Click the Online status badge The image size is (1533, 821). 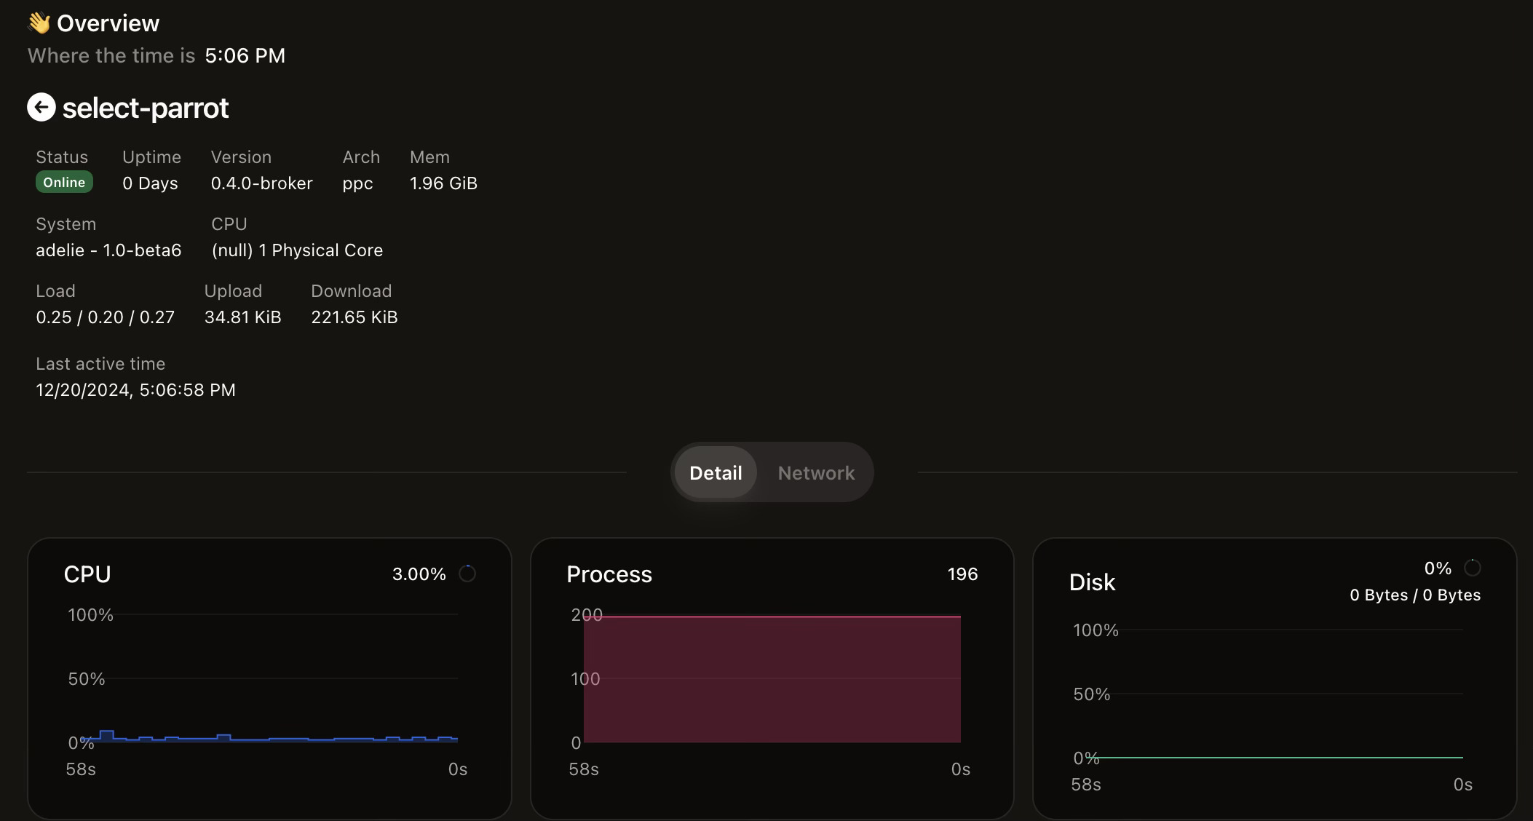(64, 182)
